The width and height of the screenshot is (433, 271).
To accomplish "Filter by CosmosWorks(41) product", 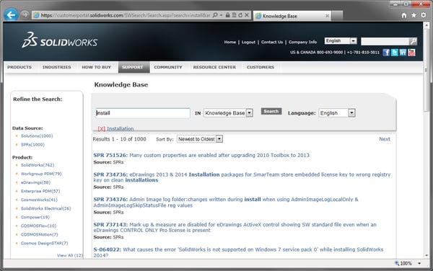I will coord(39,200).
